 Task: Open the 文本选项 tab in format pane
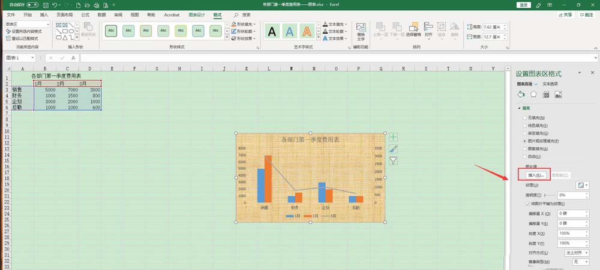550,84
